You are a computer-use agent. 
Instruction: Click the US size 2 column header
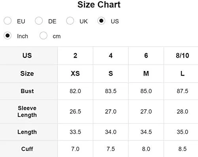[75, 56]
